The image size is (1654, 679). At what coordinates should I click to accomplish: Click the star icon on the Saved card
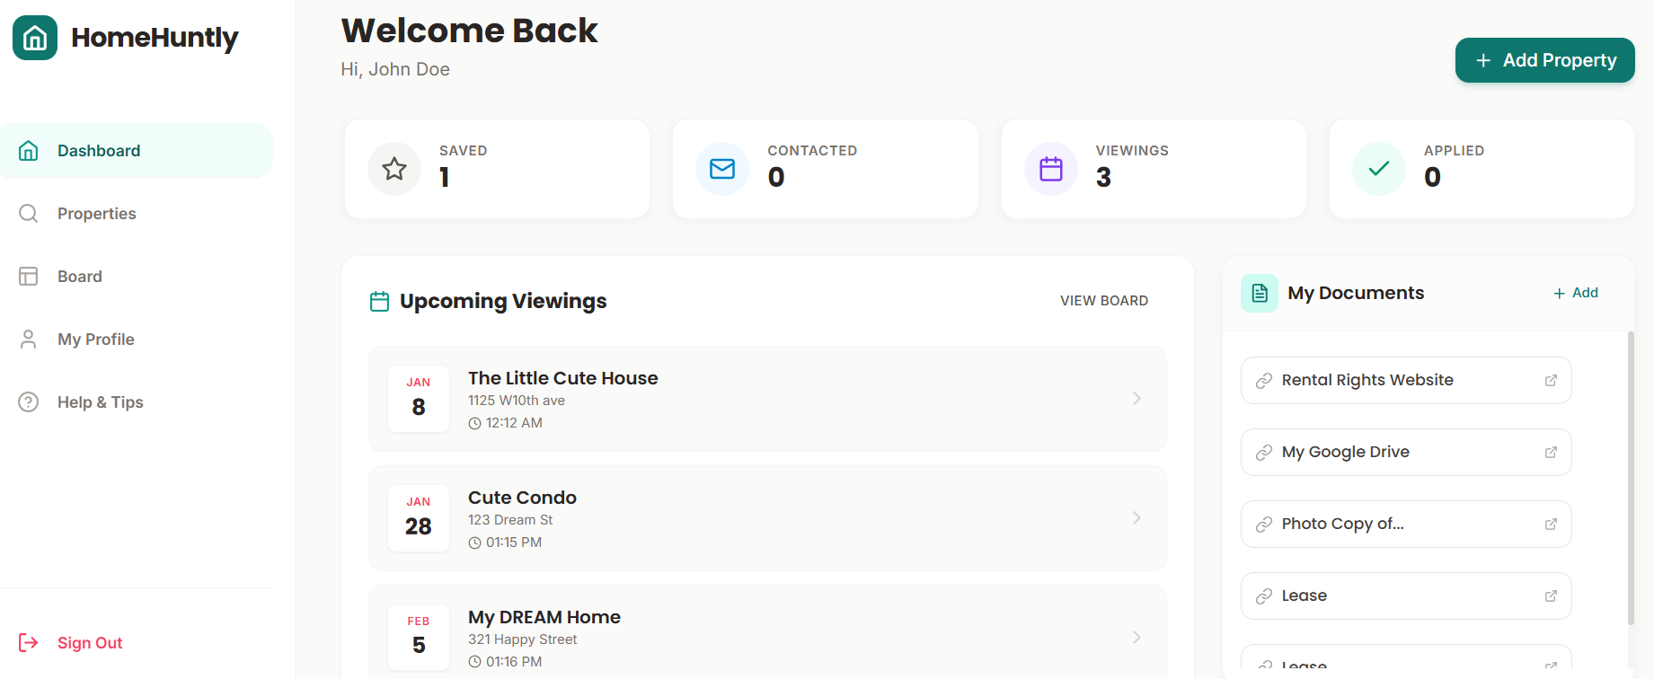click(394, 169)
